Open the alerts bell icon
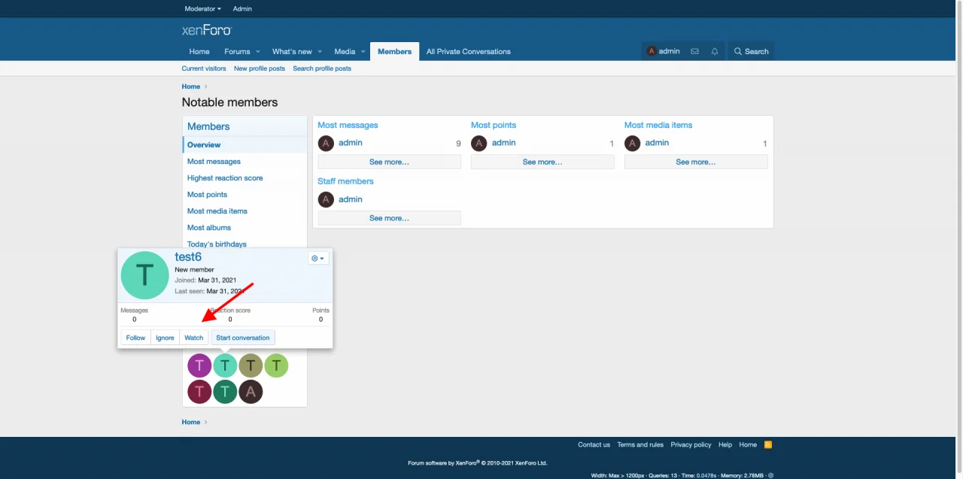Viewport: 963px width, 479px height. pyautogui.click(x=715, y=51)
